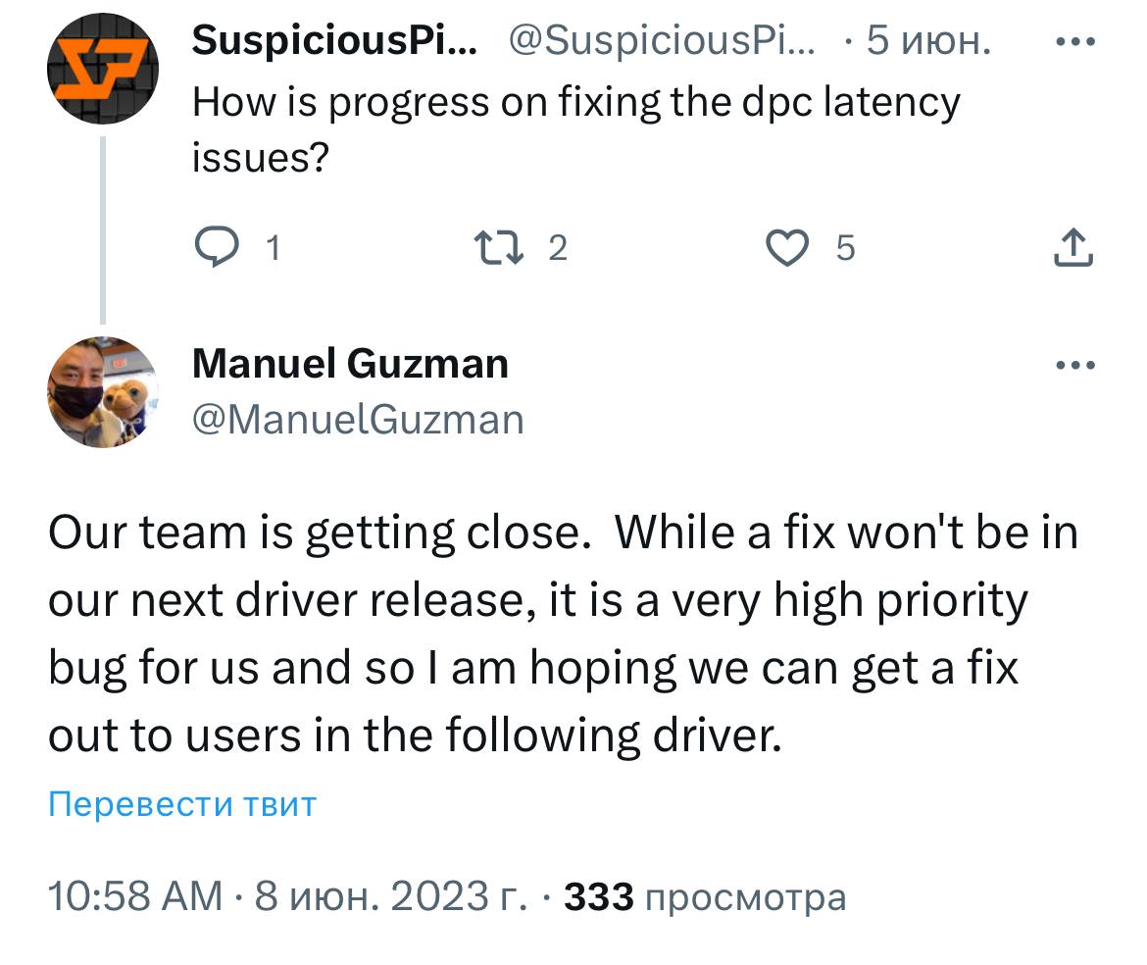1147x965 pixels.
Task: Tap the share upload icon
Action: point(1073,247)
